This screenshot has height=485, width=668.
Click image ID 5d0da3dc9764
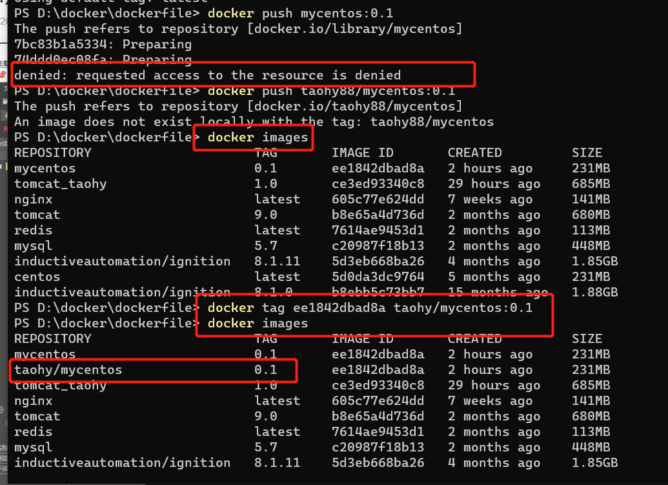click(x=378, y=277)
